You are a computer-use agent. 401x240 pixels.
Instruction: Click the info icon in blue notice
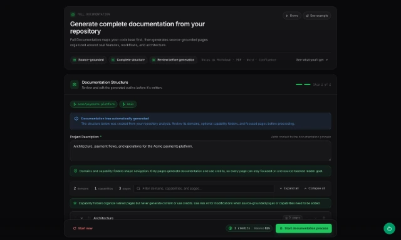[x=76, y=119]
